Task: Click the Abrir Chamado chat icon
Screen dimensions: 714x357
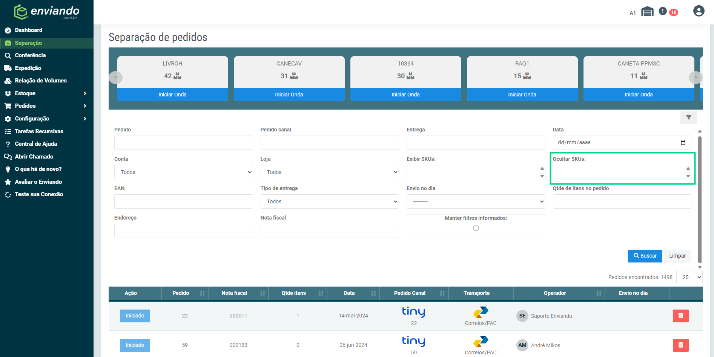Action: coord(8,157)
